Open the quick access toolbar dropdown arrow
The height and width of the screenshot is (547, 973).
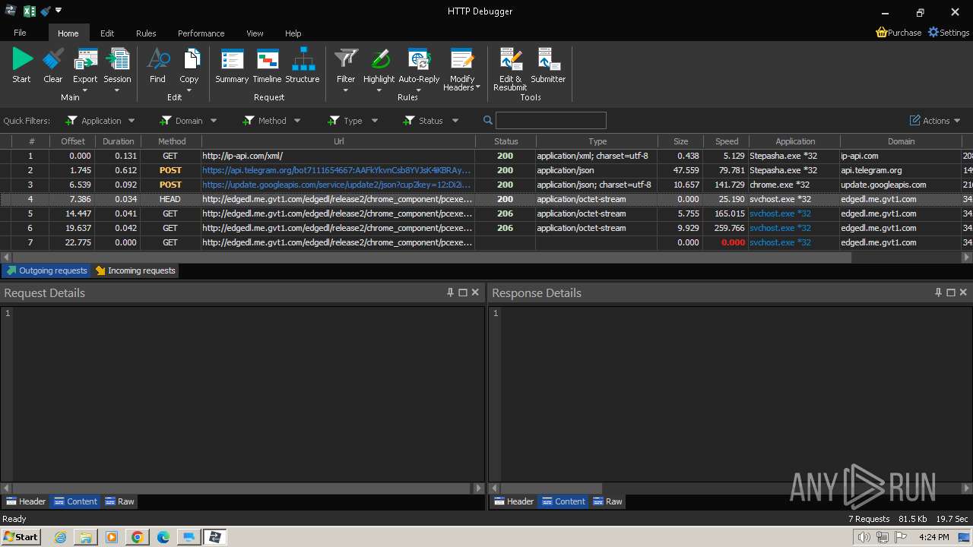(59, 11)
